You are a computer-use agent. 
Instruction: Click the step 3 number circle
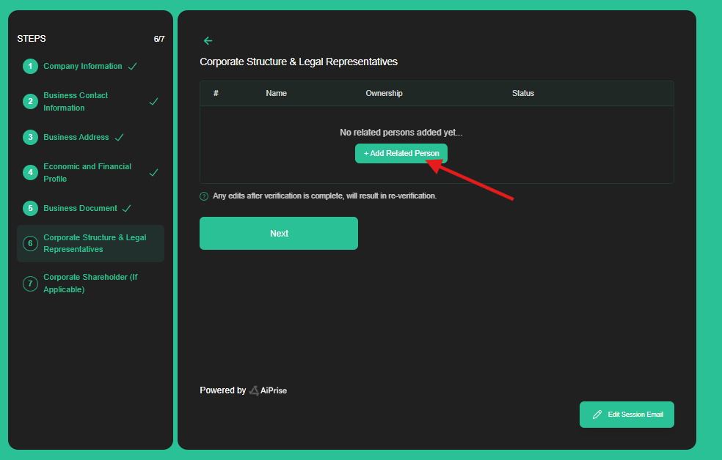(x=30, y=137)
